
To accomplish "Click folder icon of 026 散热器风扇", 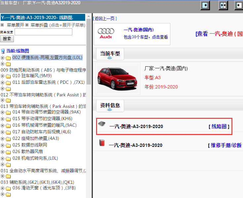I will click(8, 152).
